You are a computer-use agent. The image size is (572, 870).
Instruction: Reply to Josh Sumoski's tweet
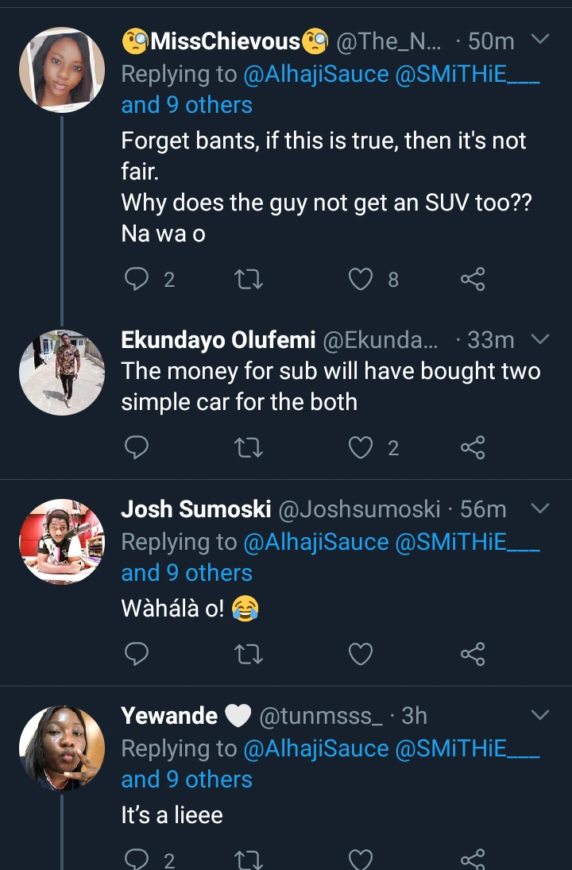[x=137, y=654]
